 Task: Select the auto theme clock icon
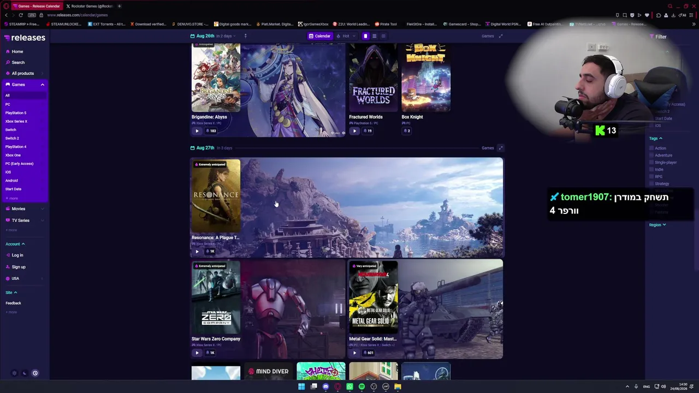click(x=35, y=373)
